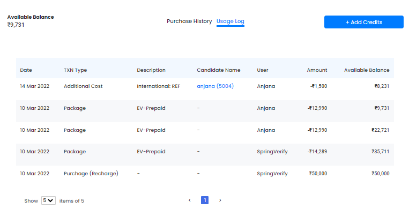Image resolution: width=409 pixels, height=216 pixels.
Task: Open candidate link anjana (5004)
Action: (215, 86)
